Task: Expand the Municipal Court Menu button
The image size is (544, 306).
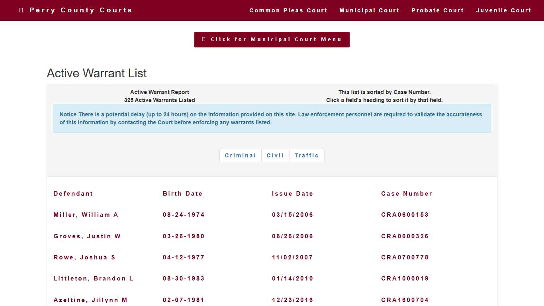Action: point(272,39)
